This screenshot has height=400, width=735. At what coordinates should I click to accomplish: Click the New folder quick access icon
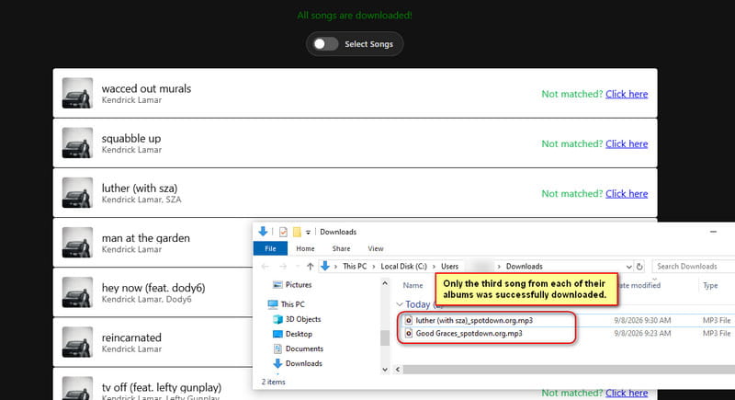[x=297, y=232]
